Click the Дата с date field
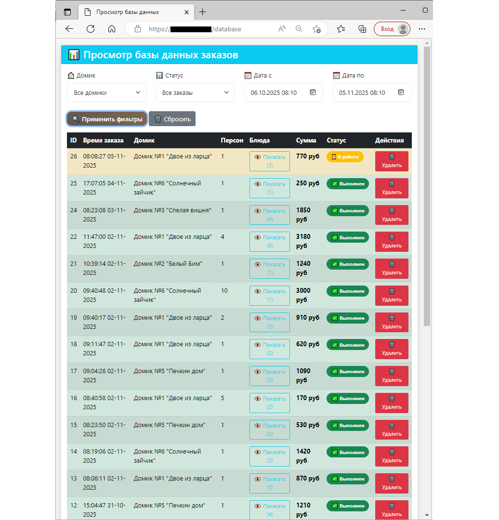 coord(283,92)
